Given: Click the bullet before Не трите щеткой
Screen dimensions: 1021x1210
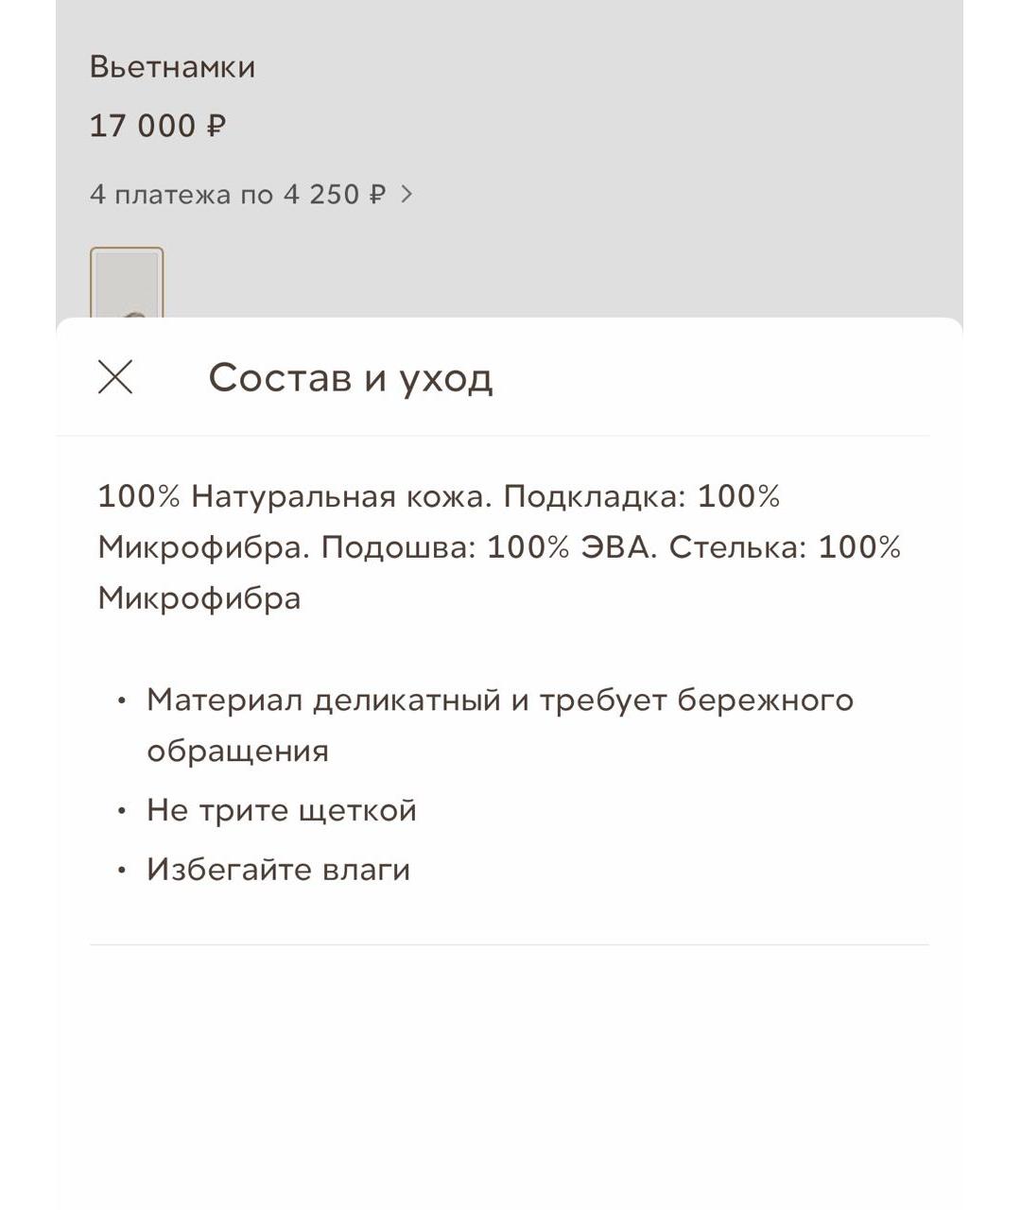Looking at the screenshot, I should click(121, 811).
